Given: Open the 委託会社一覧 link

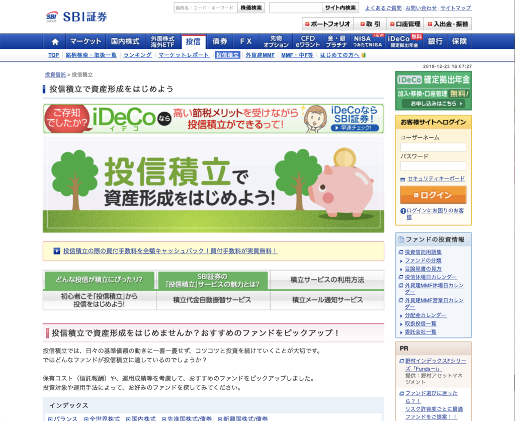Looking at the screenshot, I should [420, 332].
